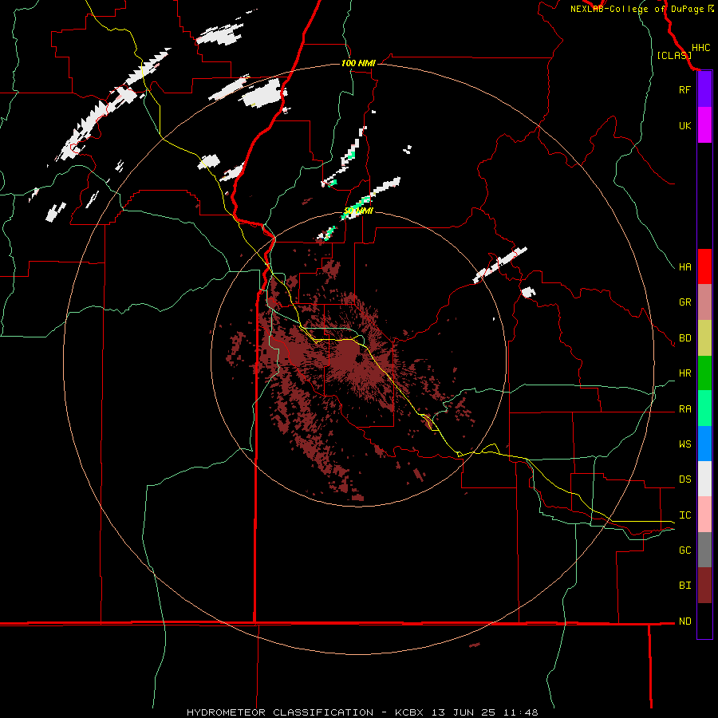
Task: Click the BI brown legend swatch
Action: pyautogui.click(x=704, y=586)
